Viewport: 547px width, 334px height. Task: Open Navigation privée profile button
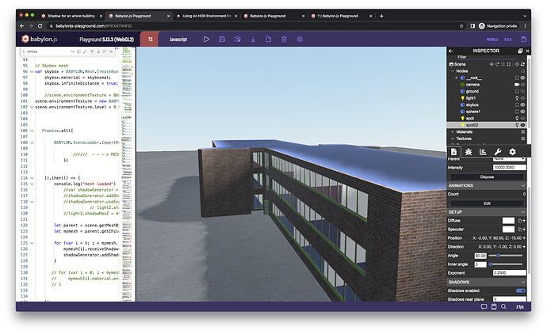498,26
